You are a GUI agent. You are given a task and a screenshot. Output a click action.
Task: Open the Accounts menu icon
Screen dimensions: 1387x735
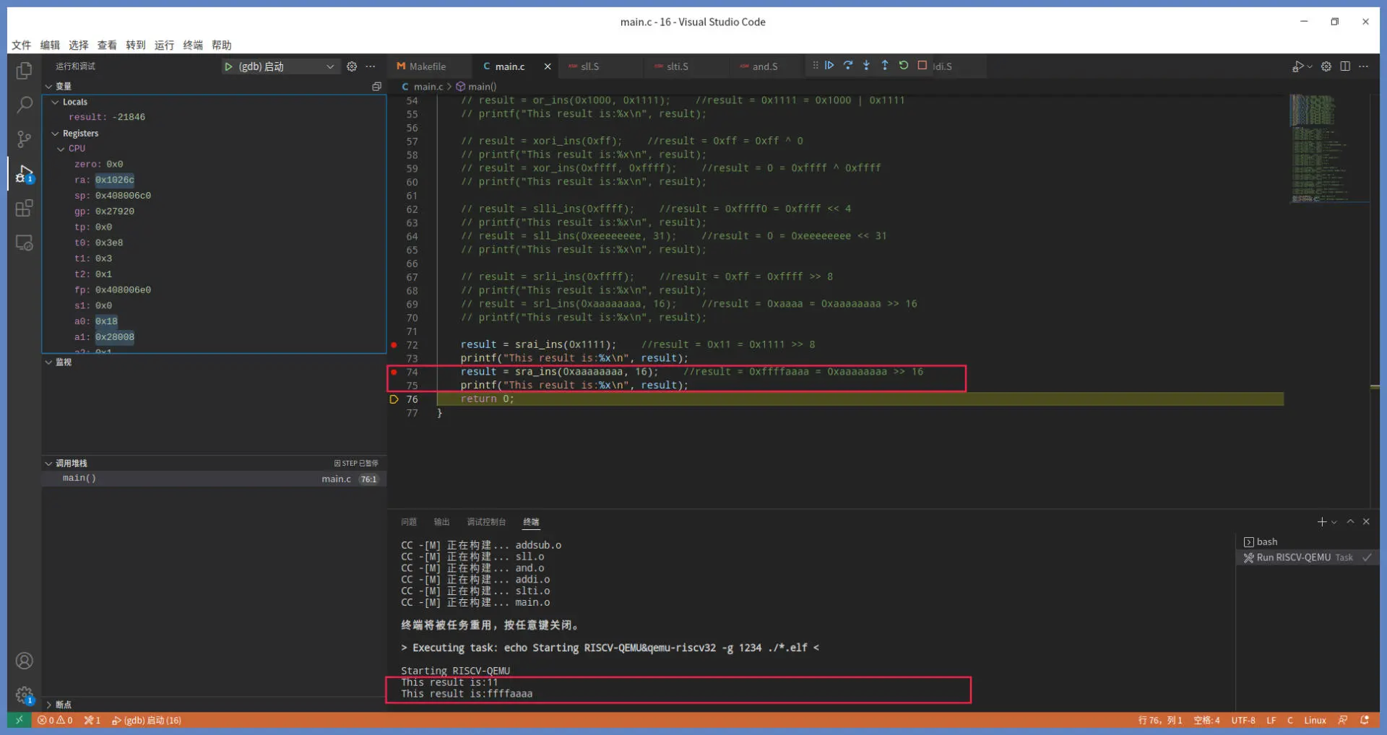click(x=25, y=661)
